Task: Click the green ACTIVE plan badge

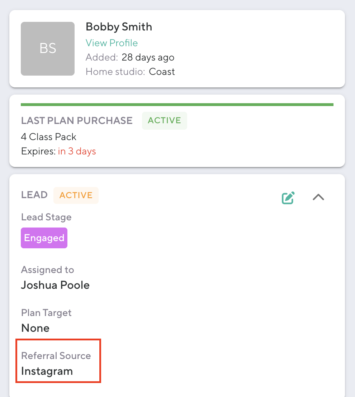Action: (x=165, y=120)
